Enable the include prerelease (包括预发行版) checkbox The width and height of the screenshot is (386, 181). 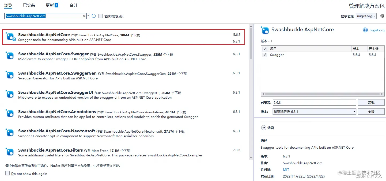point(100,16)
